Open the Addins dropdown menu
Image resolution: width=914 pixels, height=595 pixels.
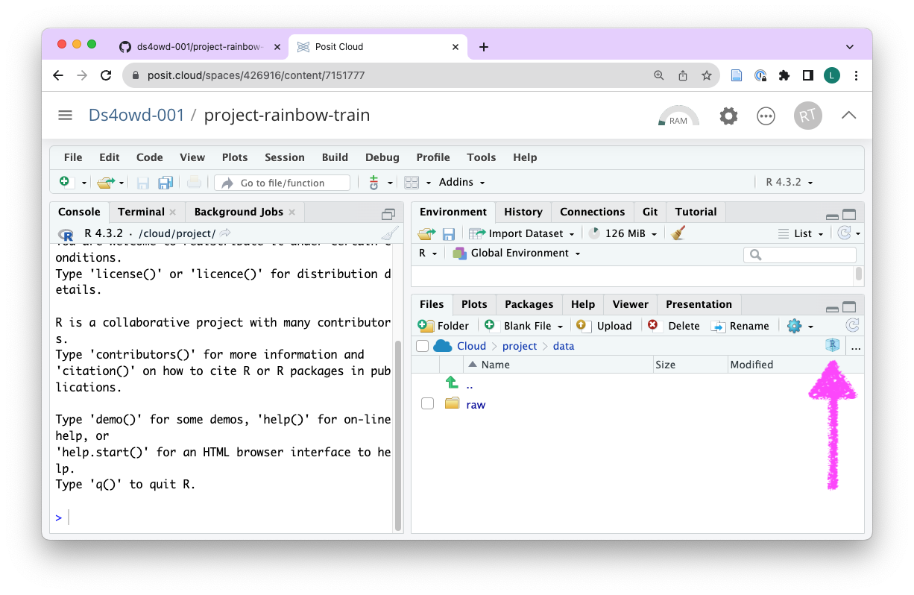click(461, 182)
